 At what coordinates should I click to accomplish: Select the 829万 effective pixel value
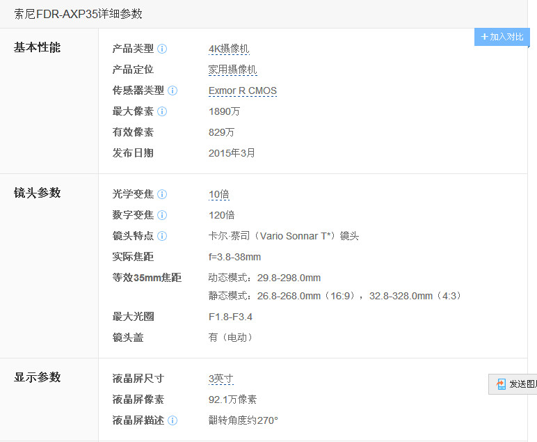tap(221, 132)
